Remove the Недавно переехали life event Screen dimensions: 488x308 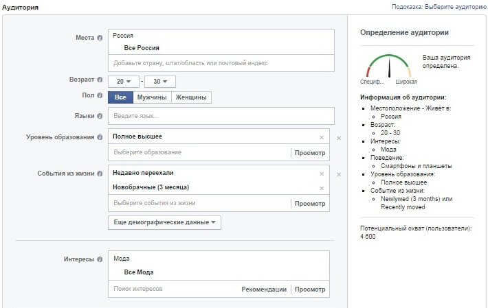[x=322, y=174]
